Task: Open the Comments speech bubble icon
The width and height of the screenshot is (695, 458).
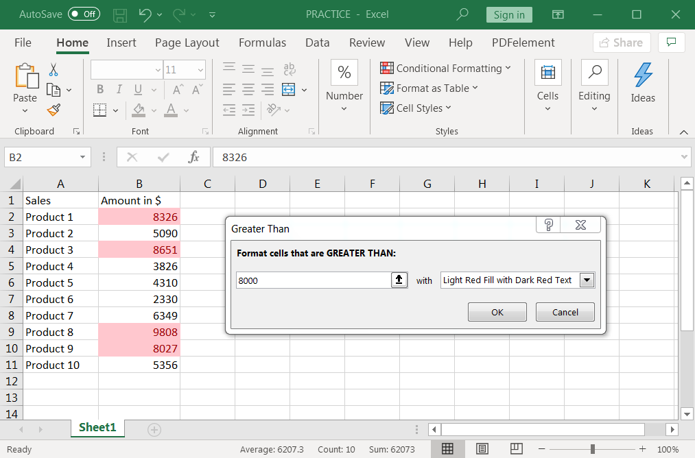Action: point(672,43)
